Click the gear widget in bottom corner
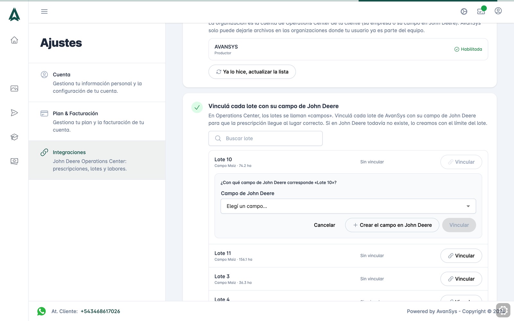 (503, 310)
